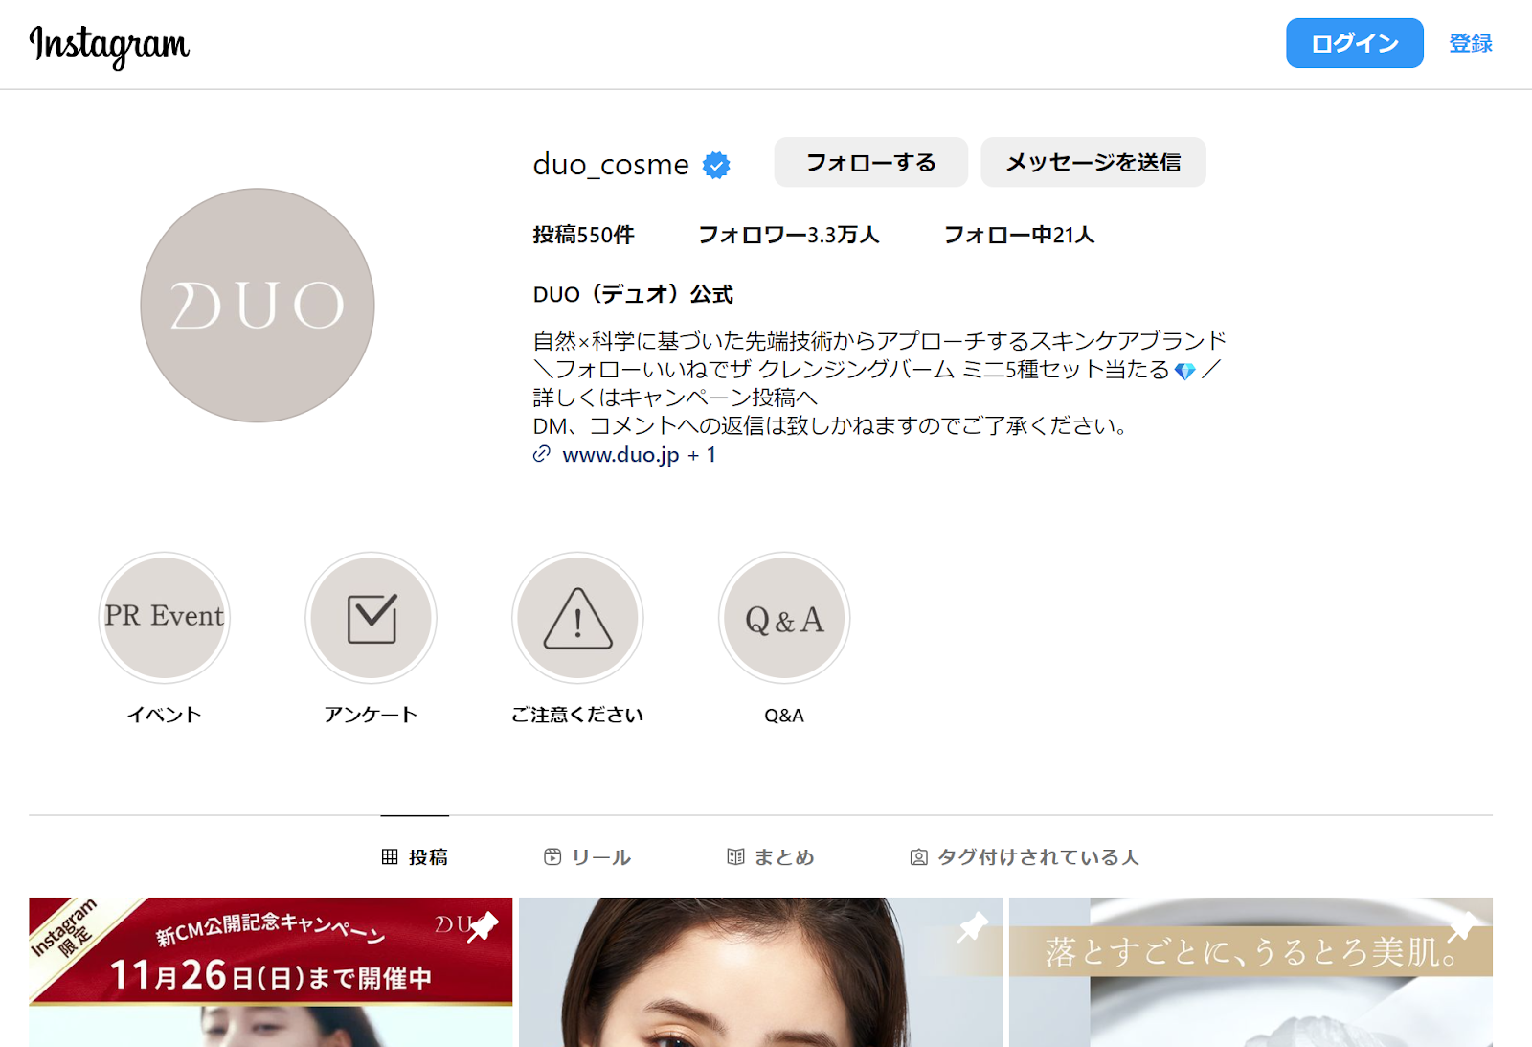
Task: Click the guide icon beside まとめ
Action: tap(735, 856)
